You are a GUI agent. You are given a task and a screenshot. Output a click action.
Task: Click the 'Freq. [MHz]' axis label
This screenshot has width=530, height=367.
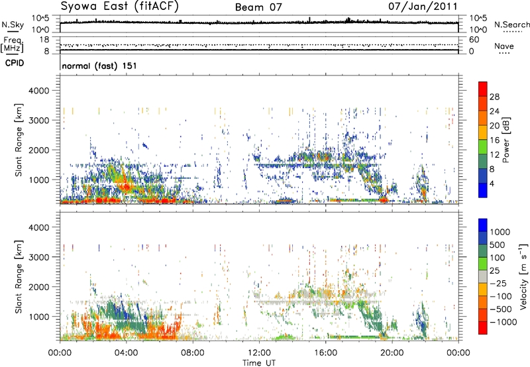click(x=13, y=45)
